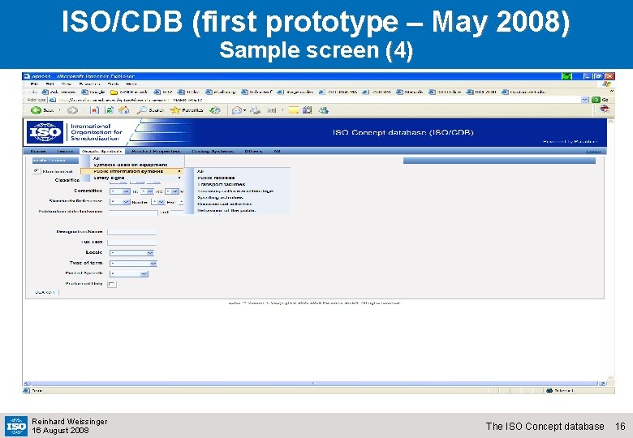The width and height of the screenshot is (633, 438).
Task: Select the radio button above Classification
Action: coord(37,171)
